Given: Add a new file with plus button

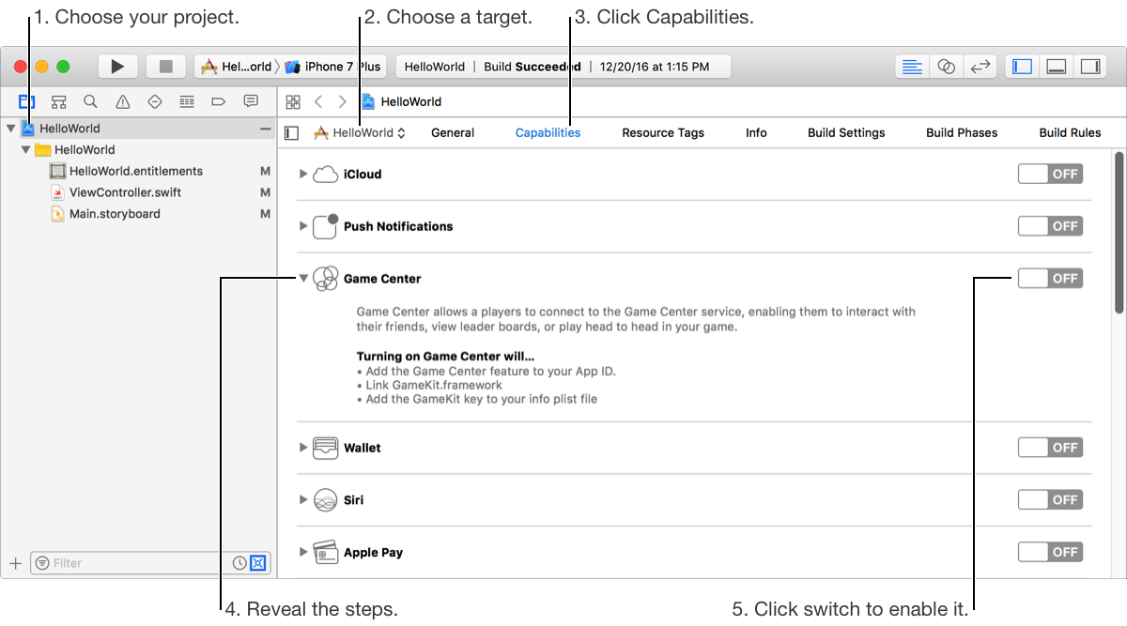Looking at the screenshot, I should point(15,563).
